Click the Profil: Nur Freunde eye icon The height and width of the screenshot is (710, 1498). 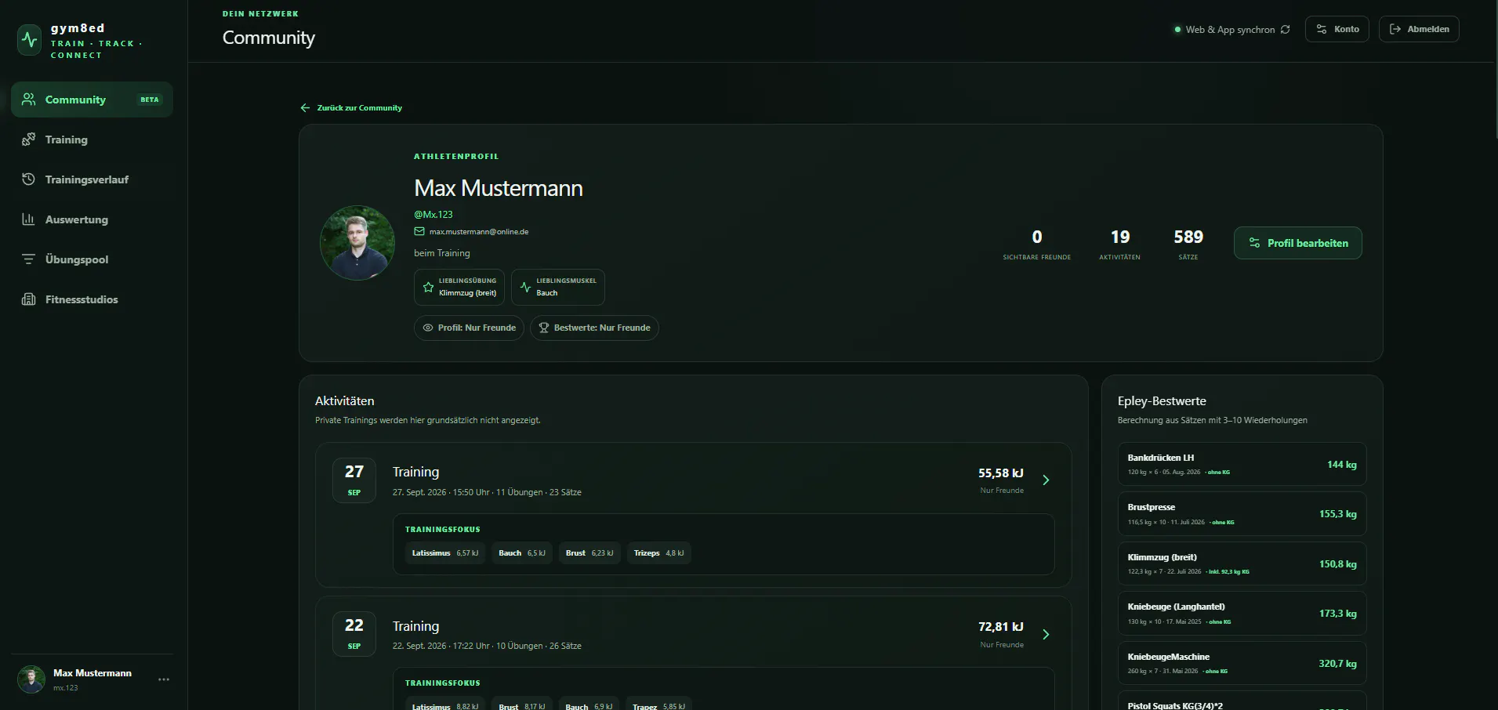pyautogui.click(x=428, y=328)
